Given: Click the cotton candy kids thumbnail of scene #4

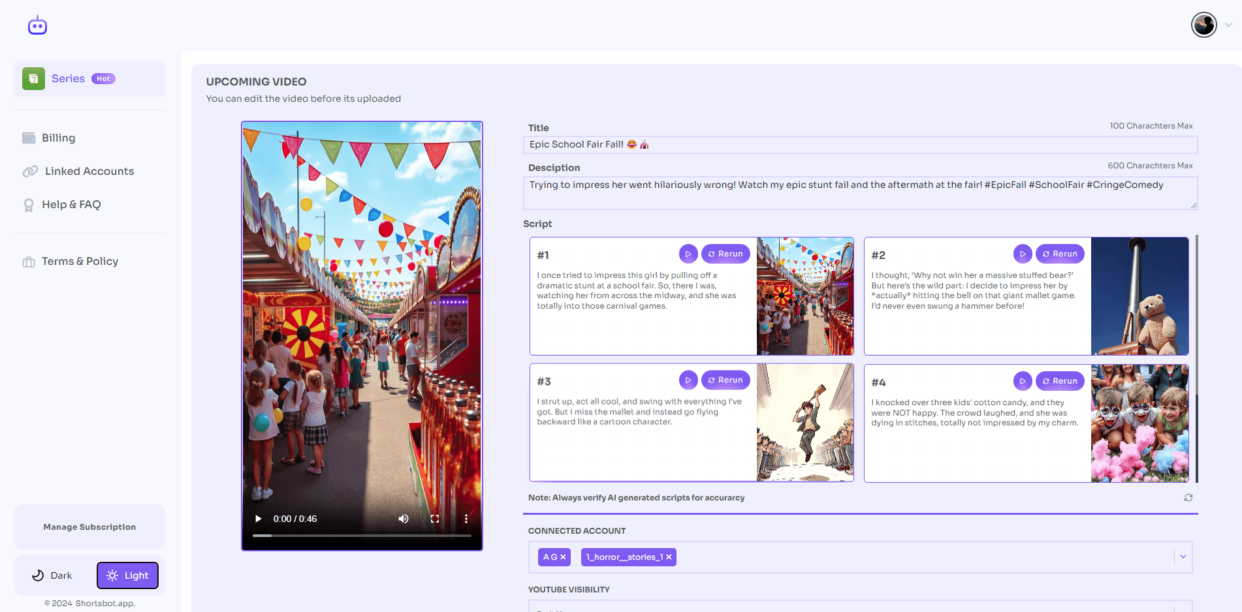Looking at the screenshot, I should (1139, 423).
